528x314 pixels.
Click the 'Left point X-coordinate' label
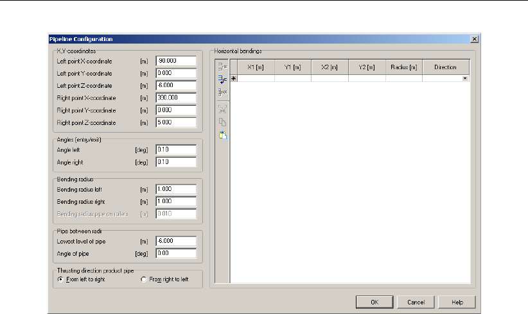(x=84, y=62)
